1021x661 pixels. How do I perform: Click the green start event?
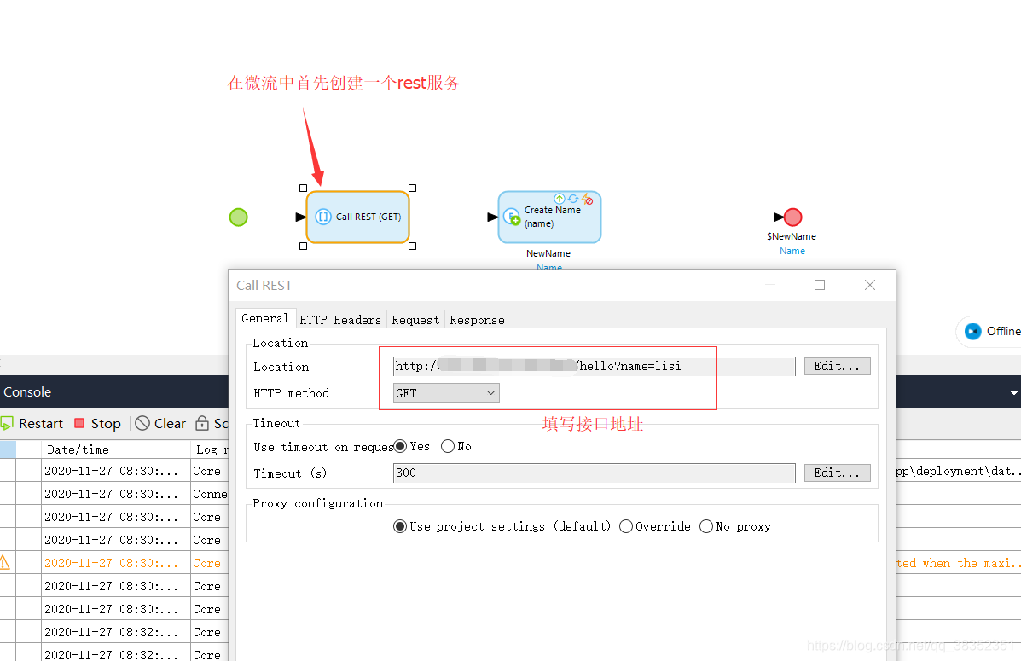238,217
